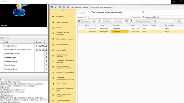Screen dimensions: 184x103
Task: Collapse sidebar scroll-up arrow
Action: tap(63, 10)
